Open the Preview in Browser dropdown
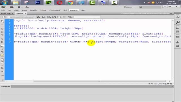 click(x=43, y=17)
